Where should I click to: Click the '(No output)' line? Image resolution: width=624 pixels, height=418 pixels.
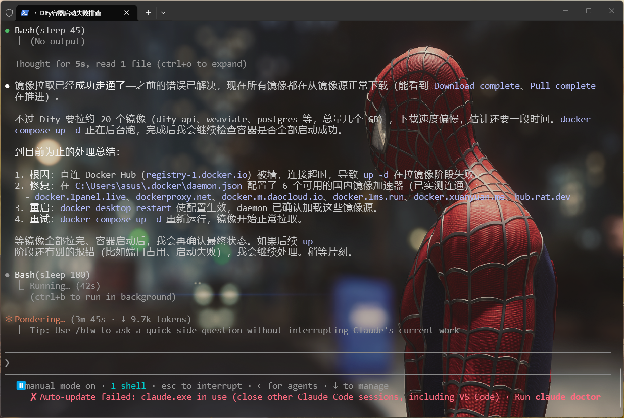(x=58, y=41)
